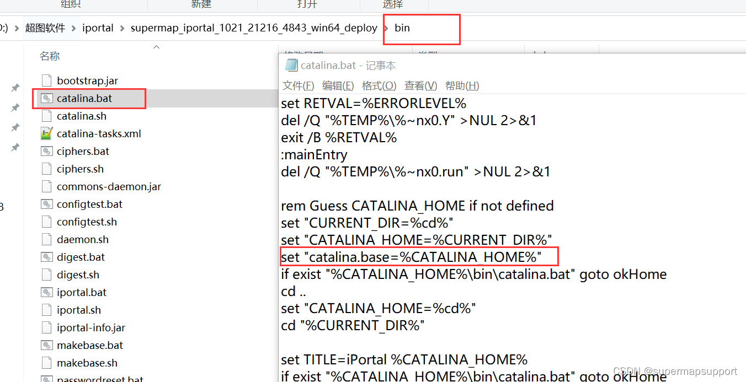Place cursor on 'exit /B %RETVAL%' line

coord(339,137)
